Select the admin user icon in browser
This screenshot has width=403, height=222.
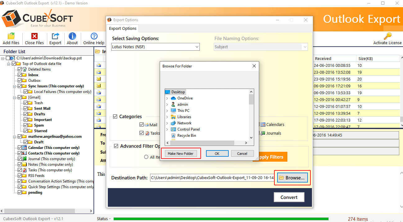(173, 104)
